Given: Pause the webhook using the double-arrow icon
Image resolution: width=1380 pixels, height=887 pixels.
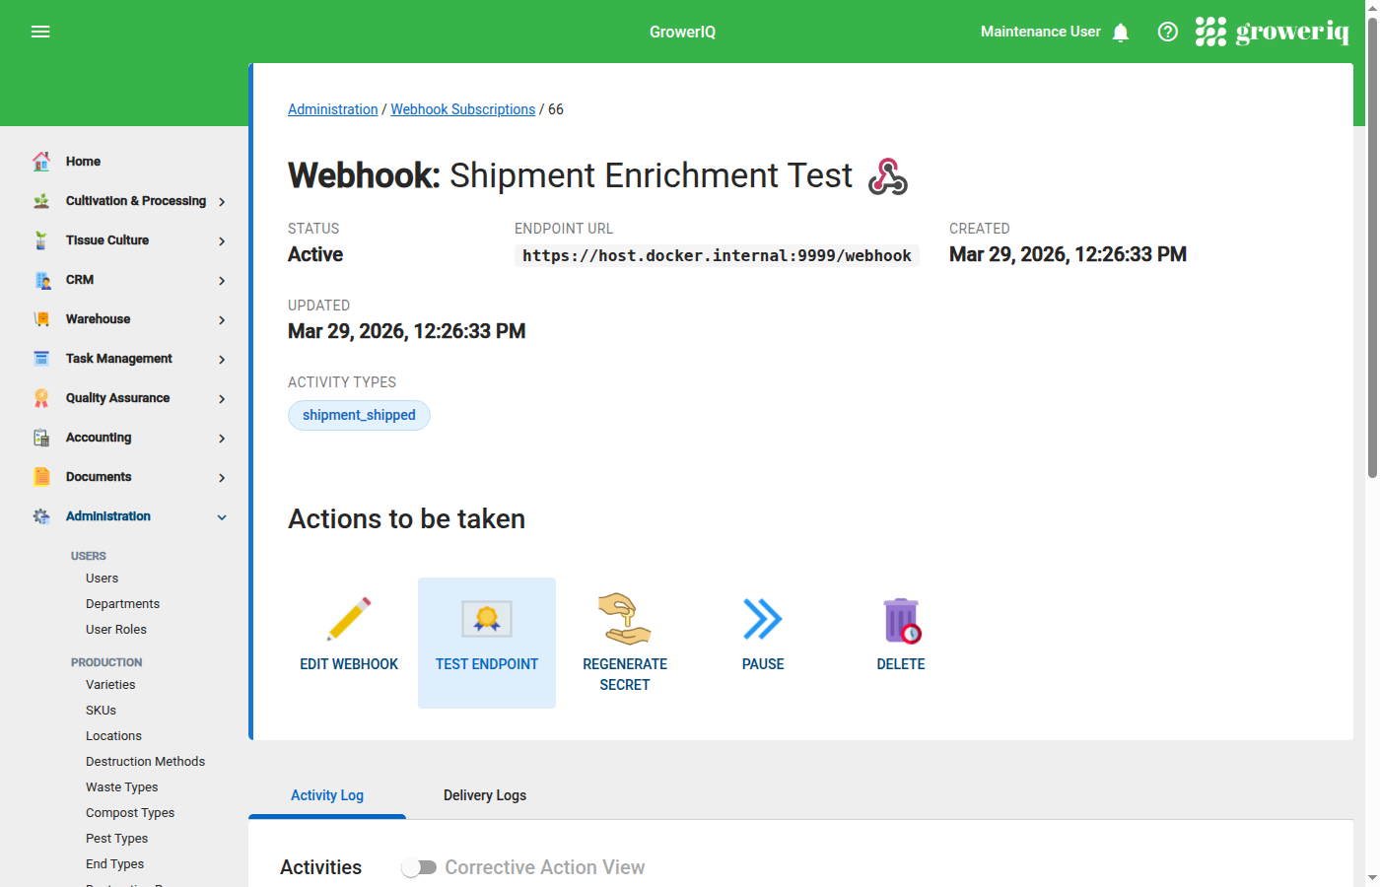Looking at the screenshot, I should point(763,619).
